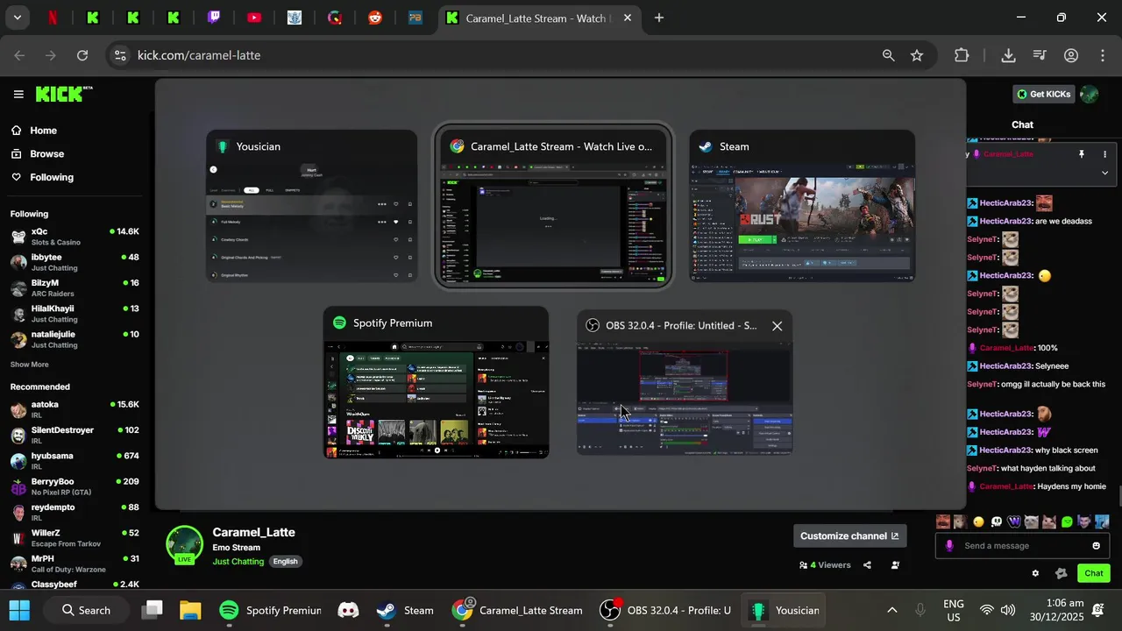1122x631 pixels.
Task: Open Windows Start menu
Action: (x=19, y=610)
